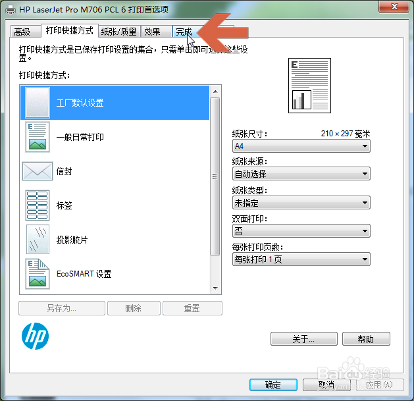Select the 信封 entry text

[64, 171]
